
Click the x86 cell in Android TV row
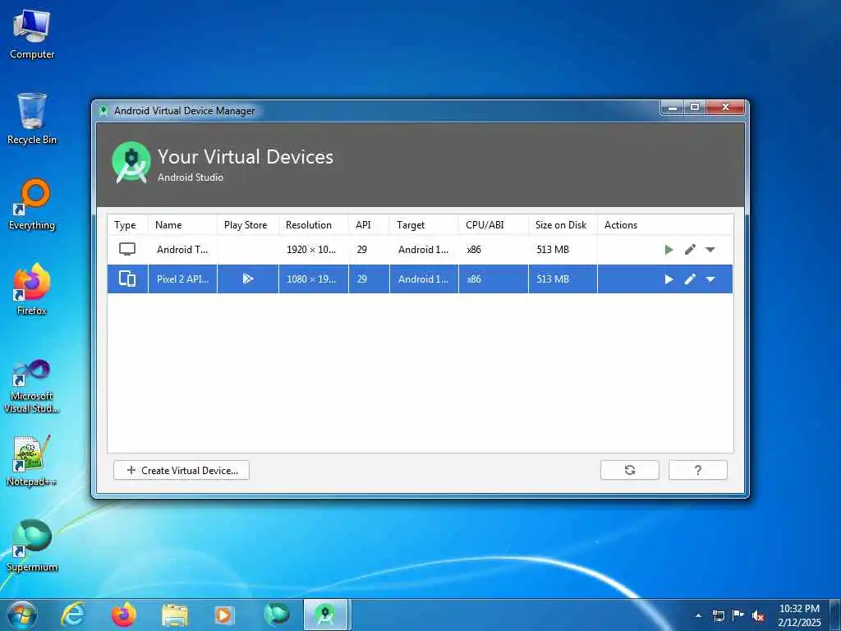pos(494,250)
